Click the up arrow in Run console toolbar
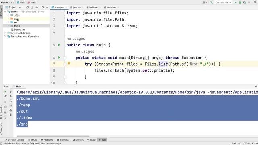The width and height of the screenshot is (258, 145). (x=11, y=91)
